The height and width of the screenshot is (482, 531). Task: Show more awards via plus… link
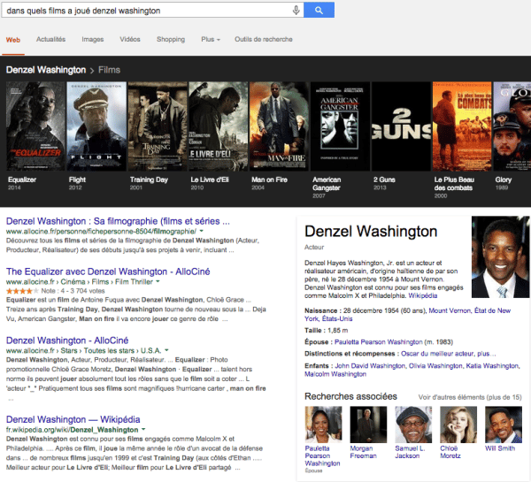[x=487, y=354]
